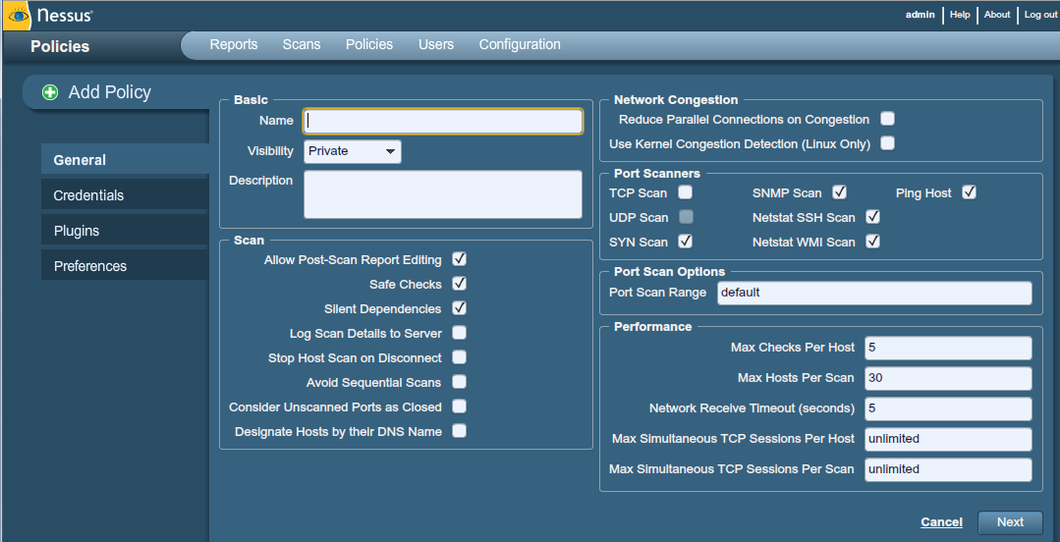Toggle the UDP Scan checkbox
This screenshot has height=542, width=1060.
[686, 217]
